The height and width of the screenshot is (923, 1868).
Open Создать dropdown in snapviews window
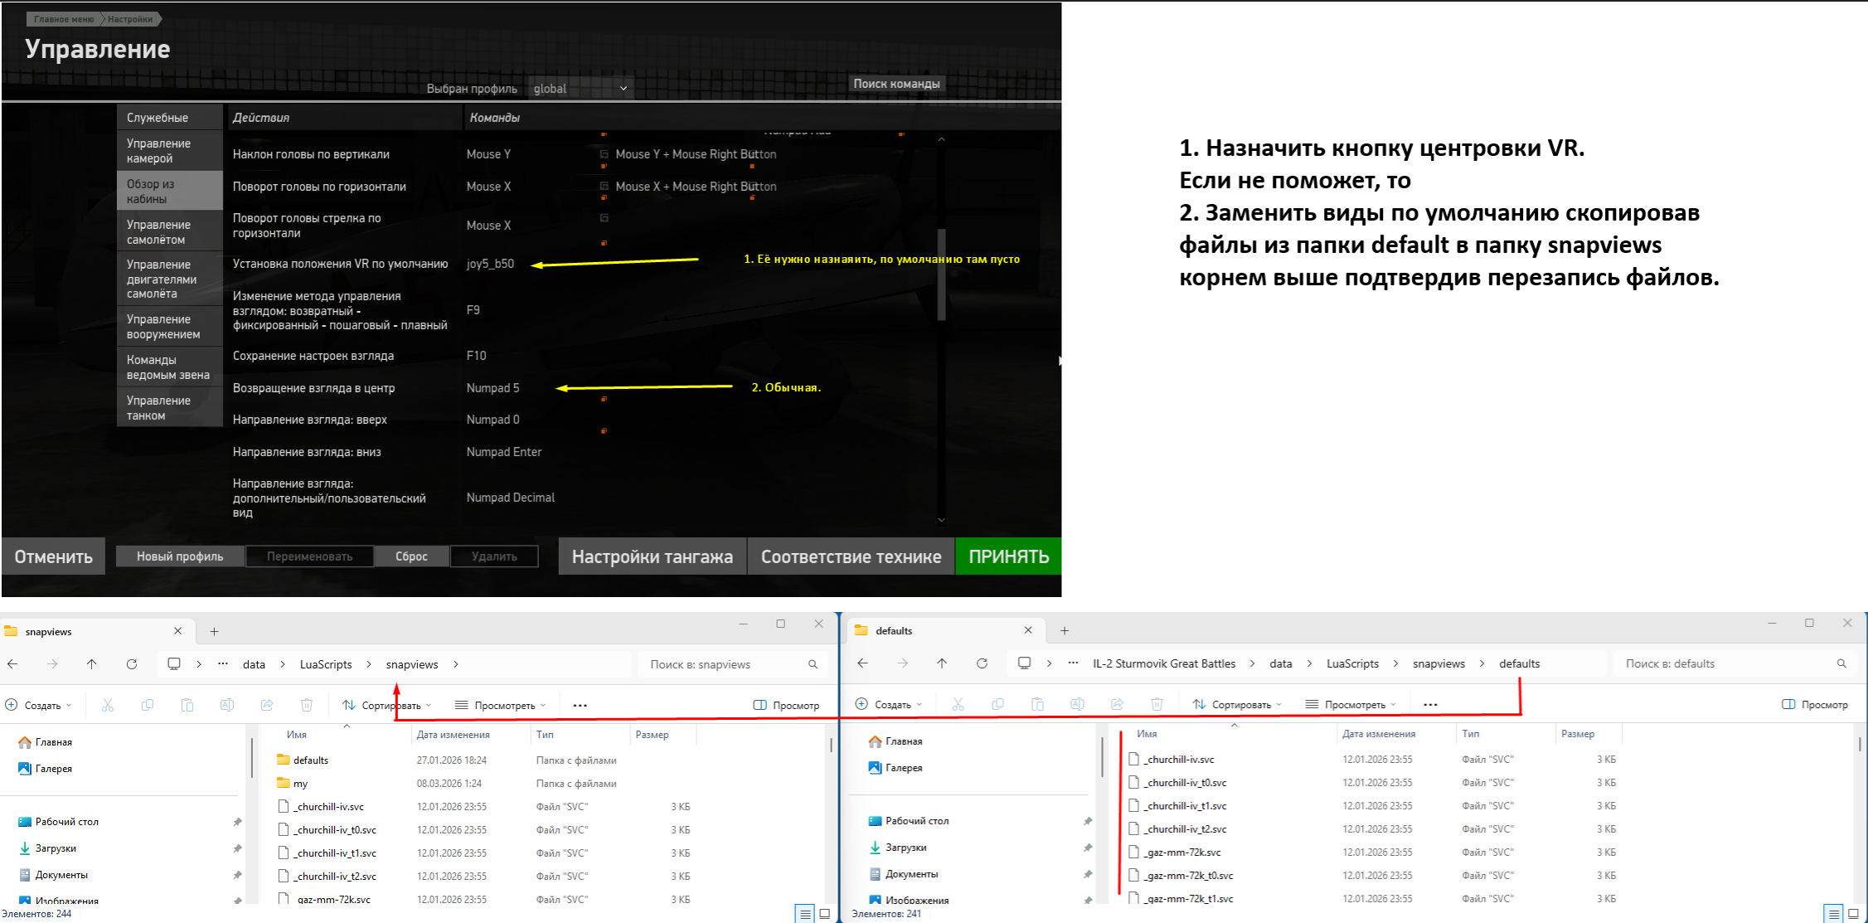point(39,706)
